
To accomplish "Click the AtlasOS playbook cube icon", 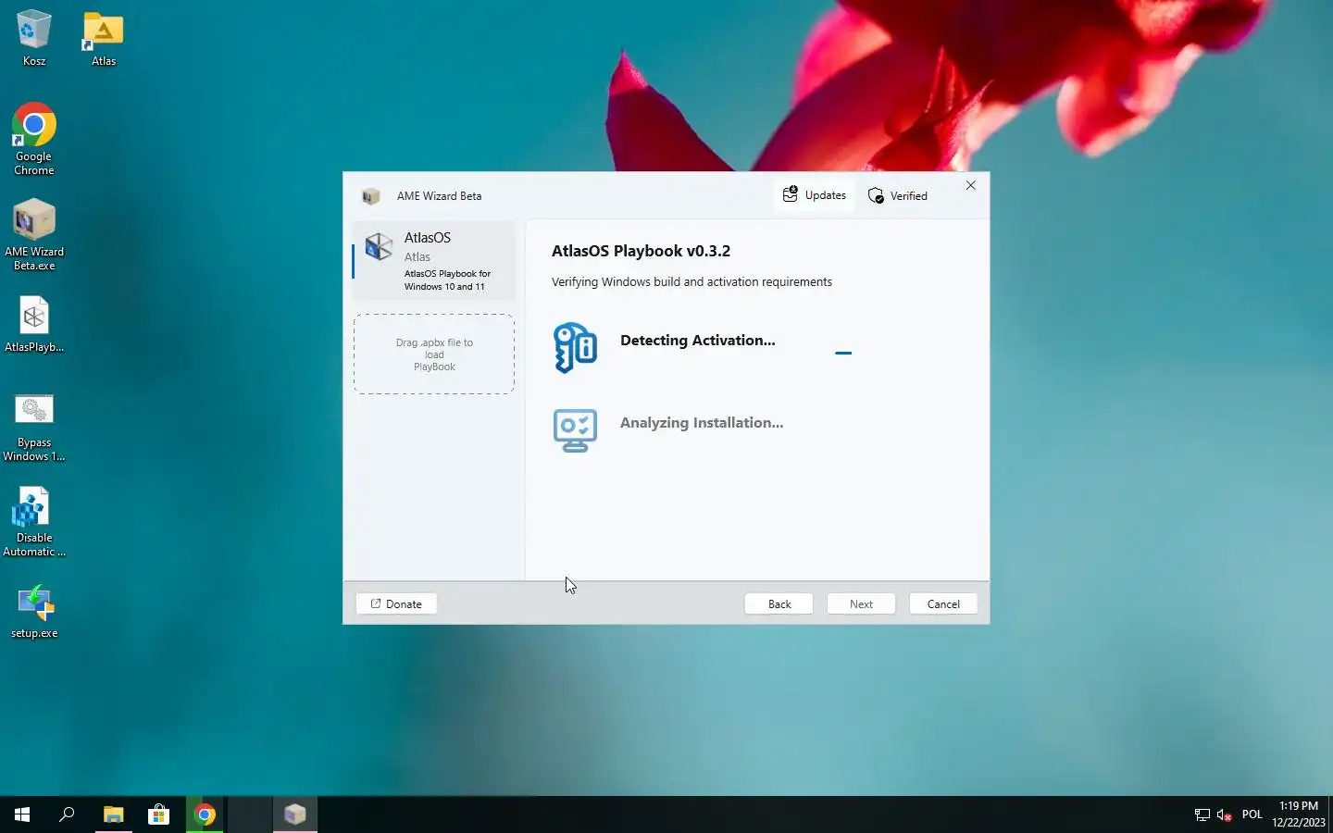I will pos(379,246).
